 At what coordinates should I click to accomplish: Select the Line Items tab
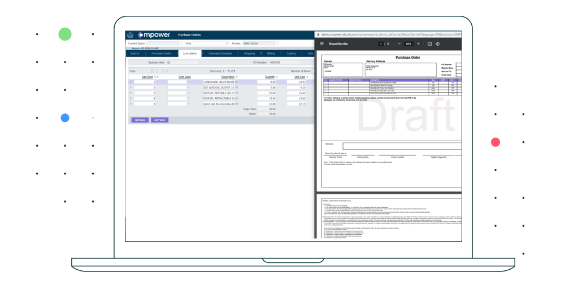(190, 54)
